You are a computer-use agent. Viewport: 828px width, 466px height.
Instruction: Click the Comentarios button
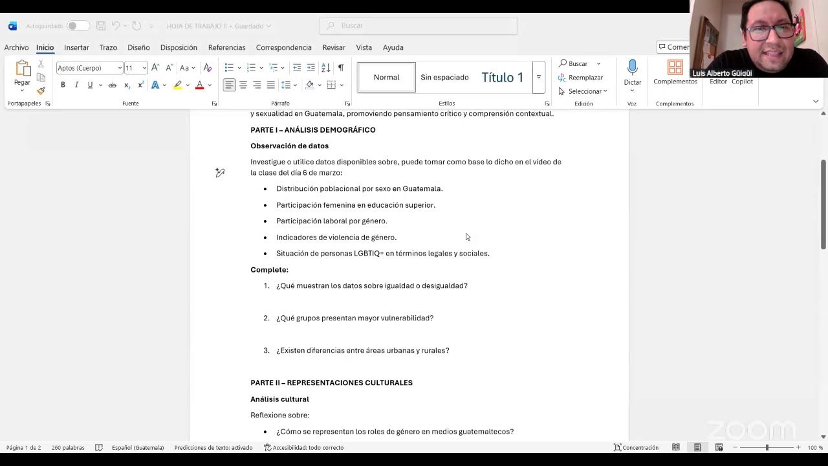point(673,47)
